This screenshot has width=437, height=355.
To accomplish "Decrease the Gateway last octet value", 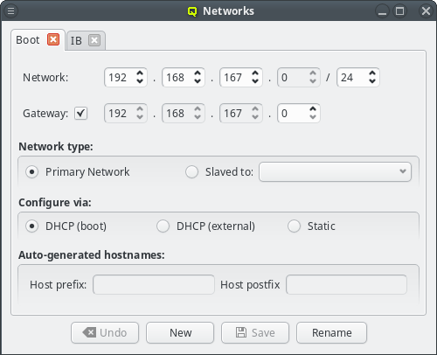I will pos(313,117).
